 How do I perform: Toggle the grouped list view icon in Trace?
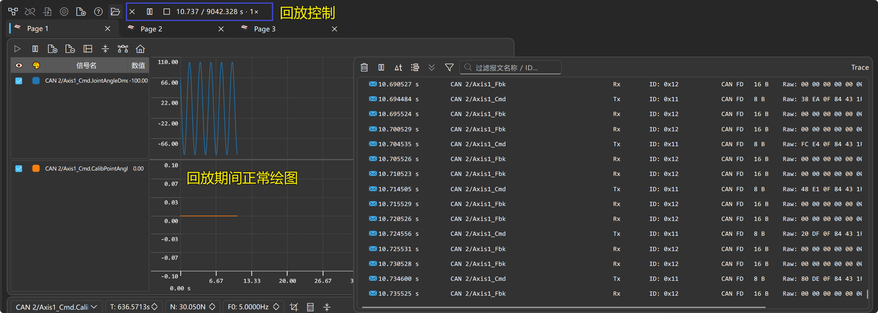415,67
